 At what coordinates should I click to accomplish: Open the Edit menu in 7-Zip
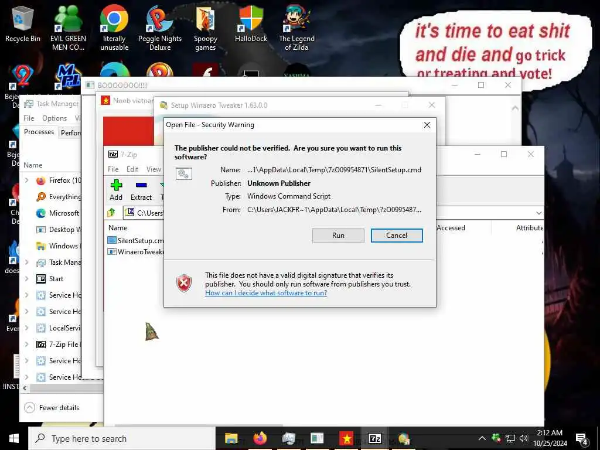pyautogui.click(x=132, y=169)
